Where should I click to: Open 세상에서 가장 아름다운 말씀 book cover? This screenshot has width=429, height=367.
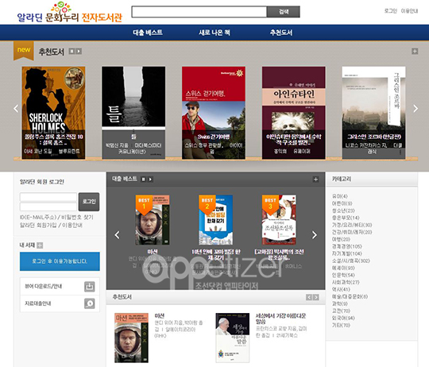click(233, 338)
